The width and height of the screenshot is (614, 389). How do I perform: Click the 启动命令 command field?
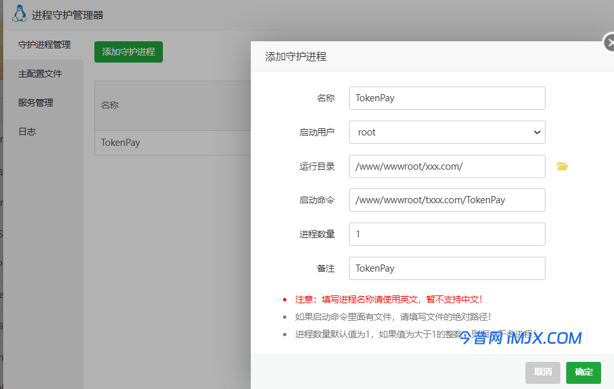(447, 200)
